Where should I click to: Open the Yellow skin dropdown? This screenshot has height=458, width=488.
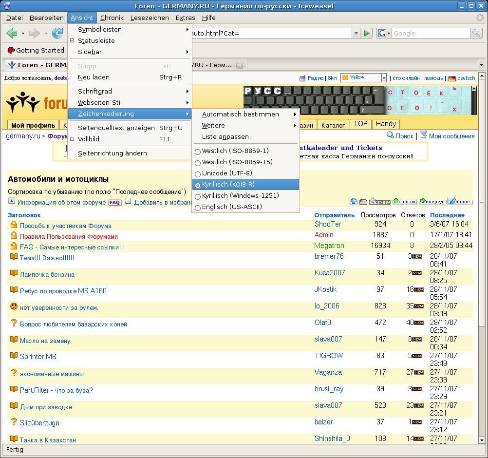coord(383,78)
